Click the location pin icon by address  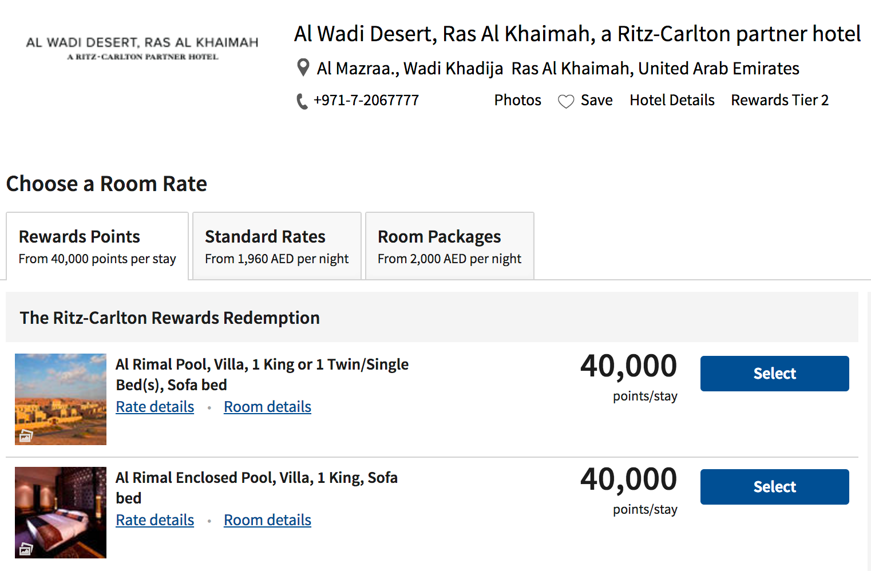pyautogui.click(x=303, y=68)
